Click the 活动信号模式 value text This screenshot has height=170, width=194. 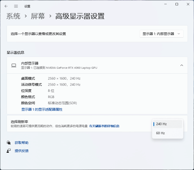(64, 85)
